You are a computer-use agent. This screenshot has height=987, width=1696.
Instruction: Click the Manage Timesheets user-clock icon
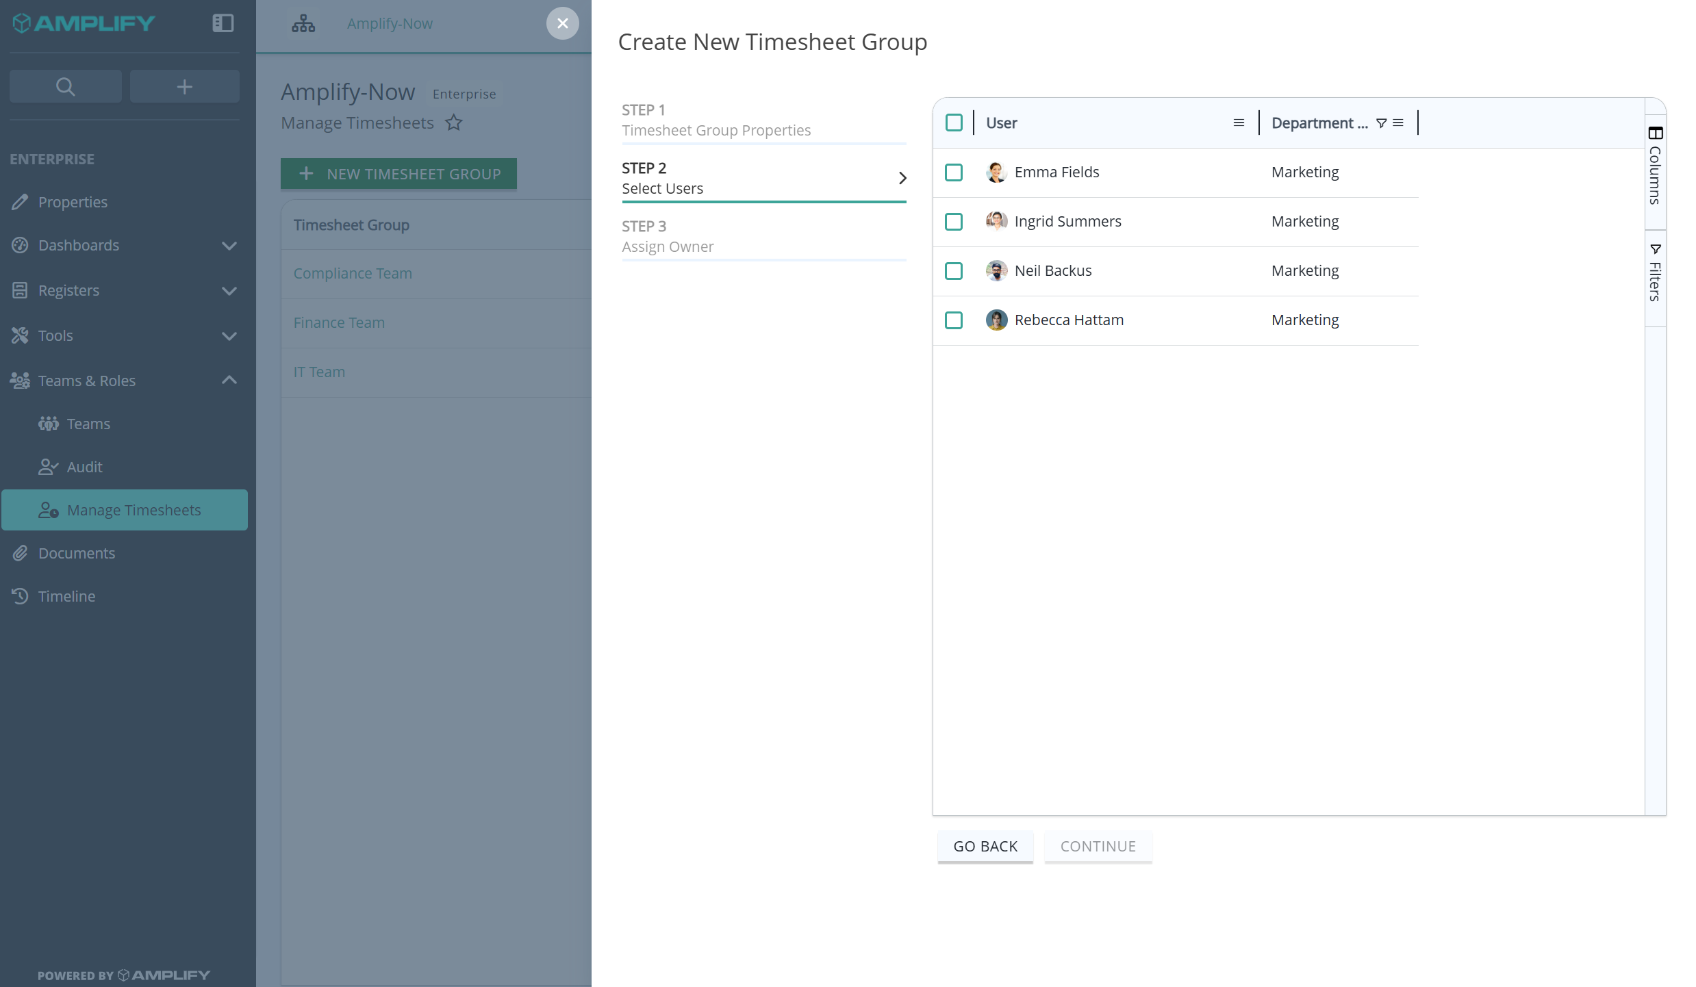coord(49,510)
